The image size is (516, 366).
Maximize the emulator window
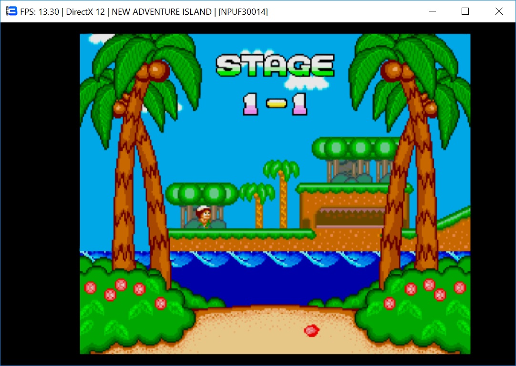coord(465,11)
